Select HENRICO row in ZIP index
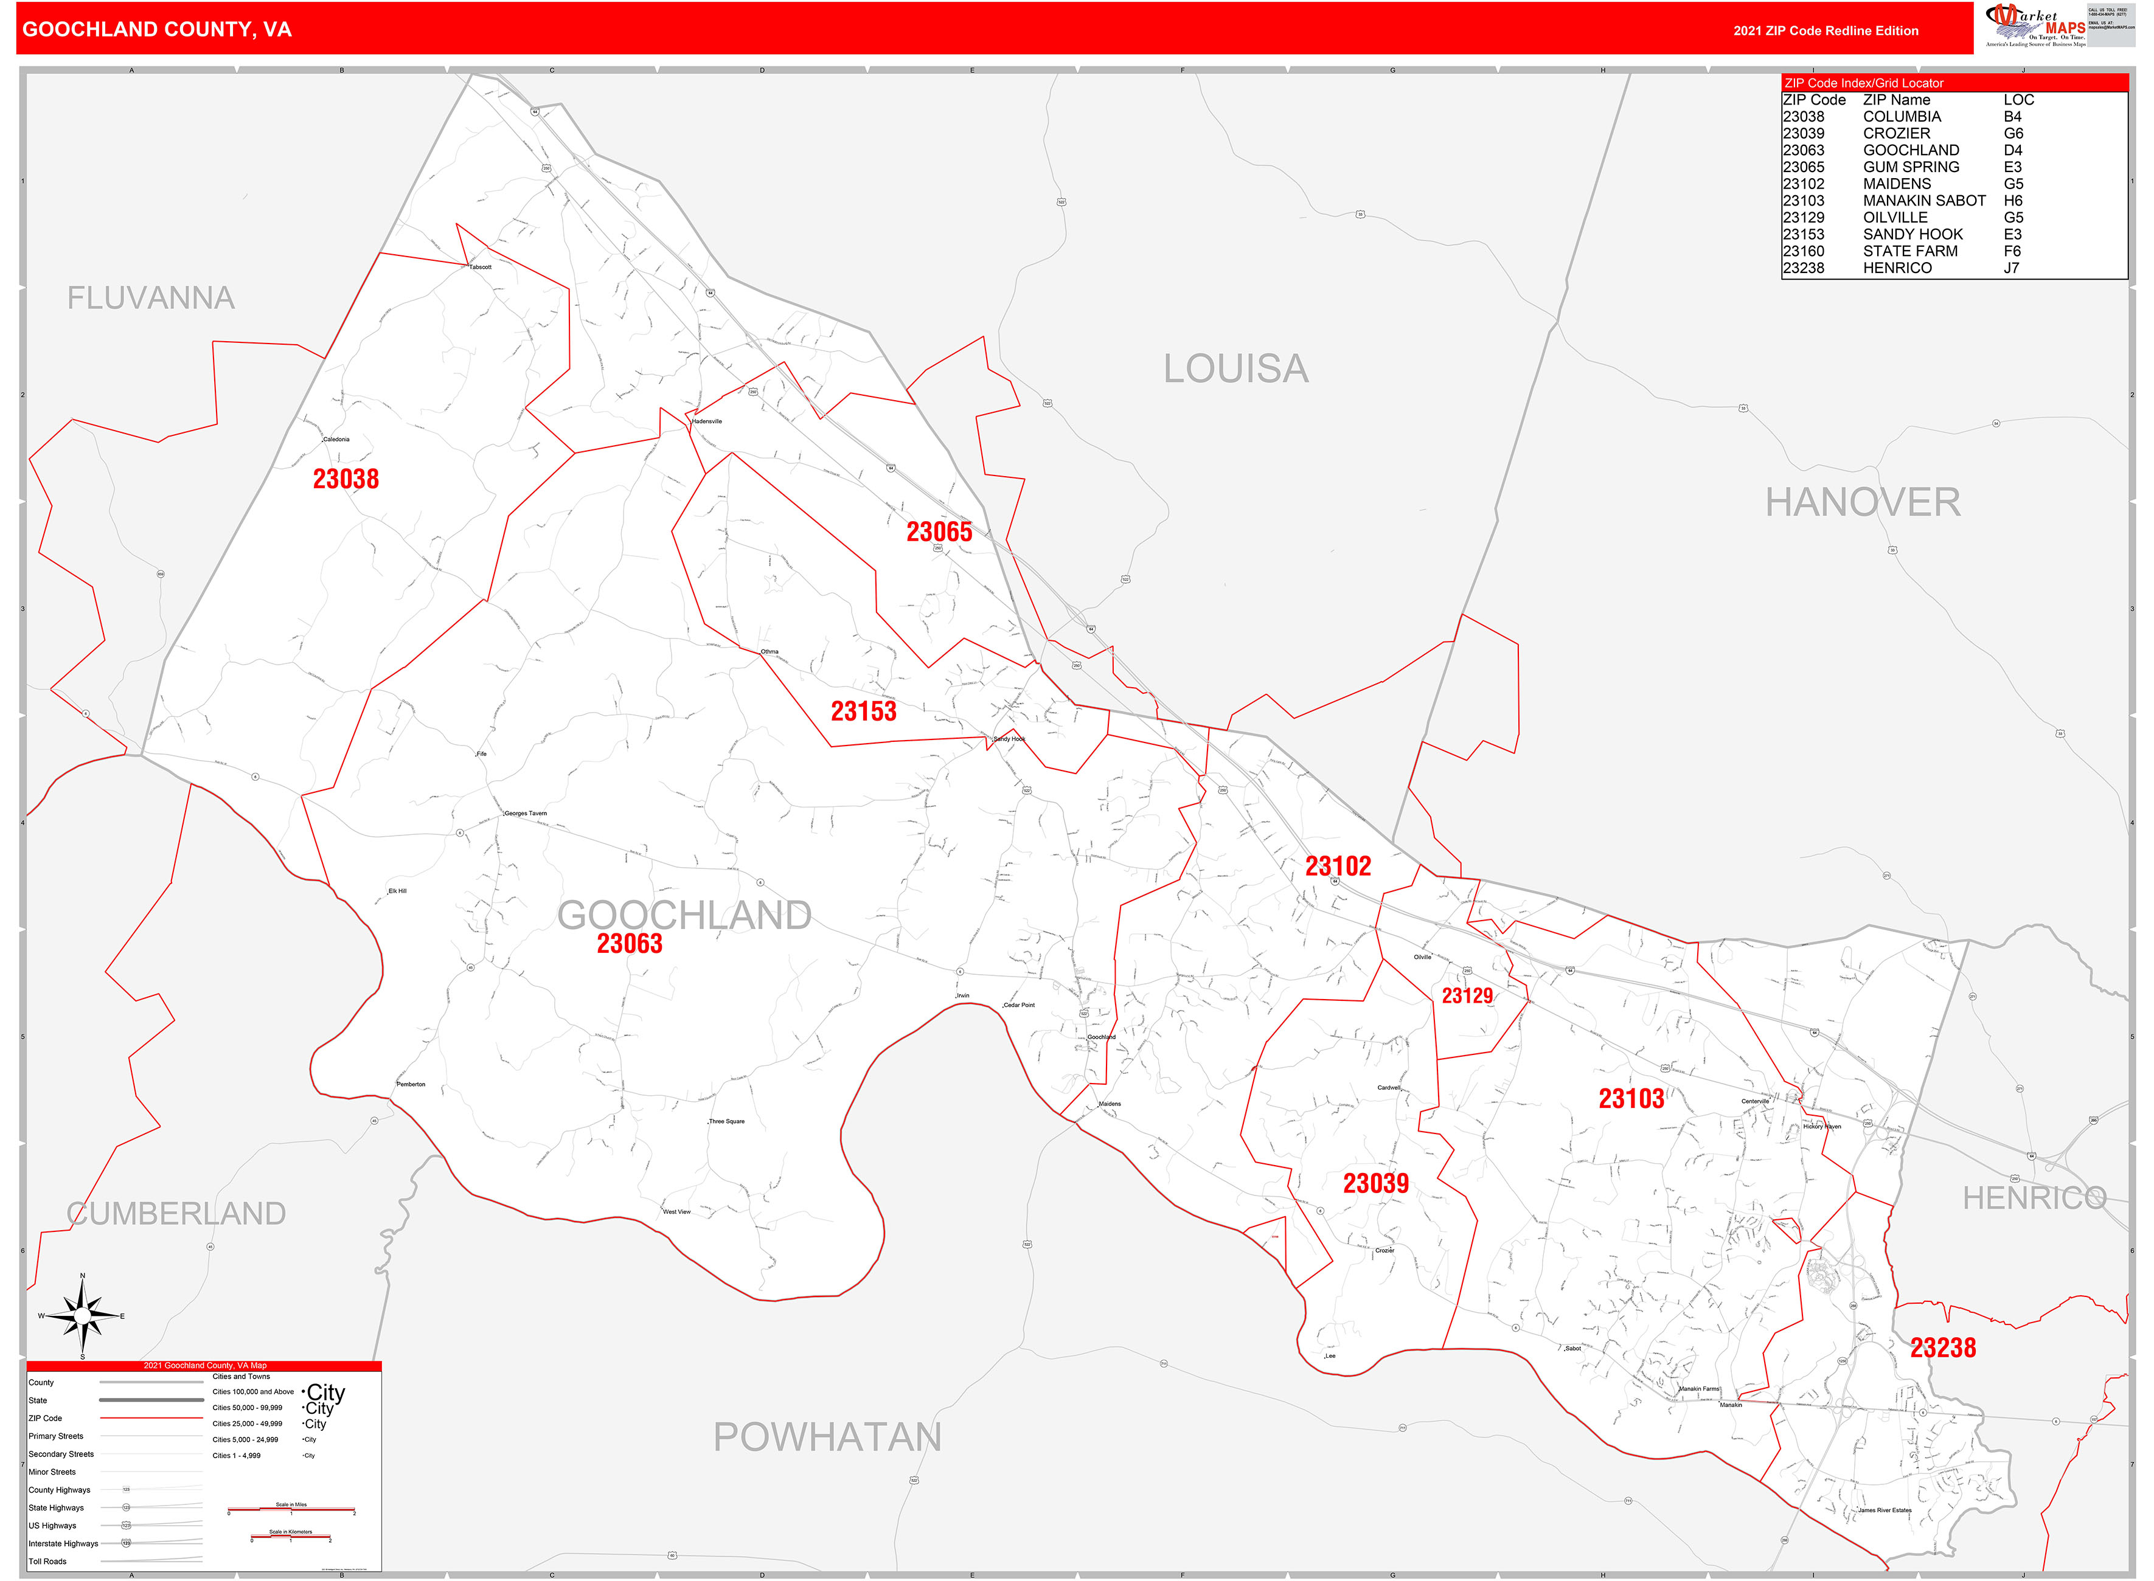Screen dimensions: 2154x1581 [x=1954, y=269]
